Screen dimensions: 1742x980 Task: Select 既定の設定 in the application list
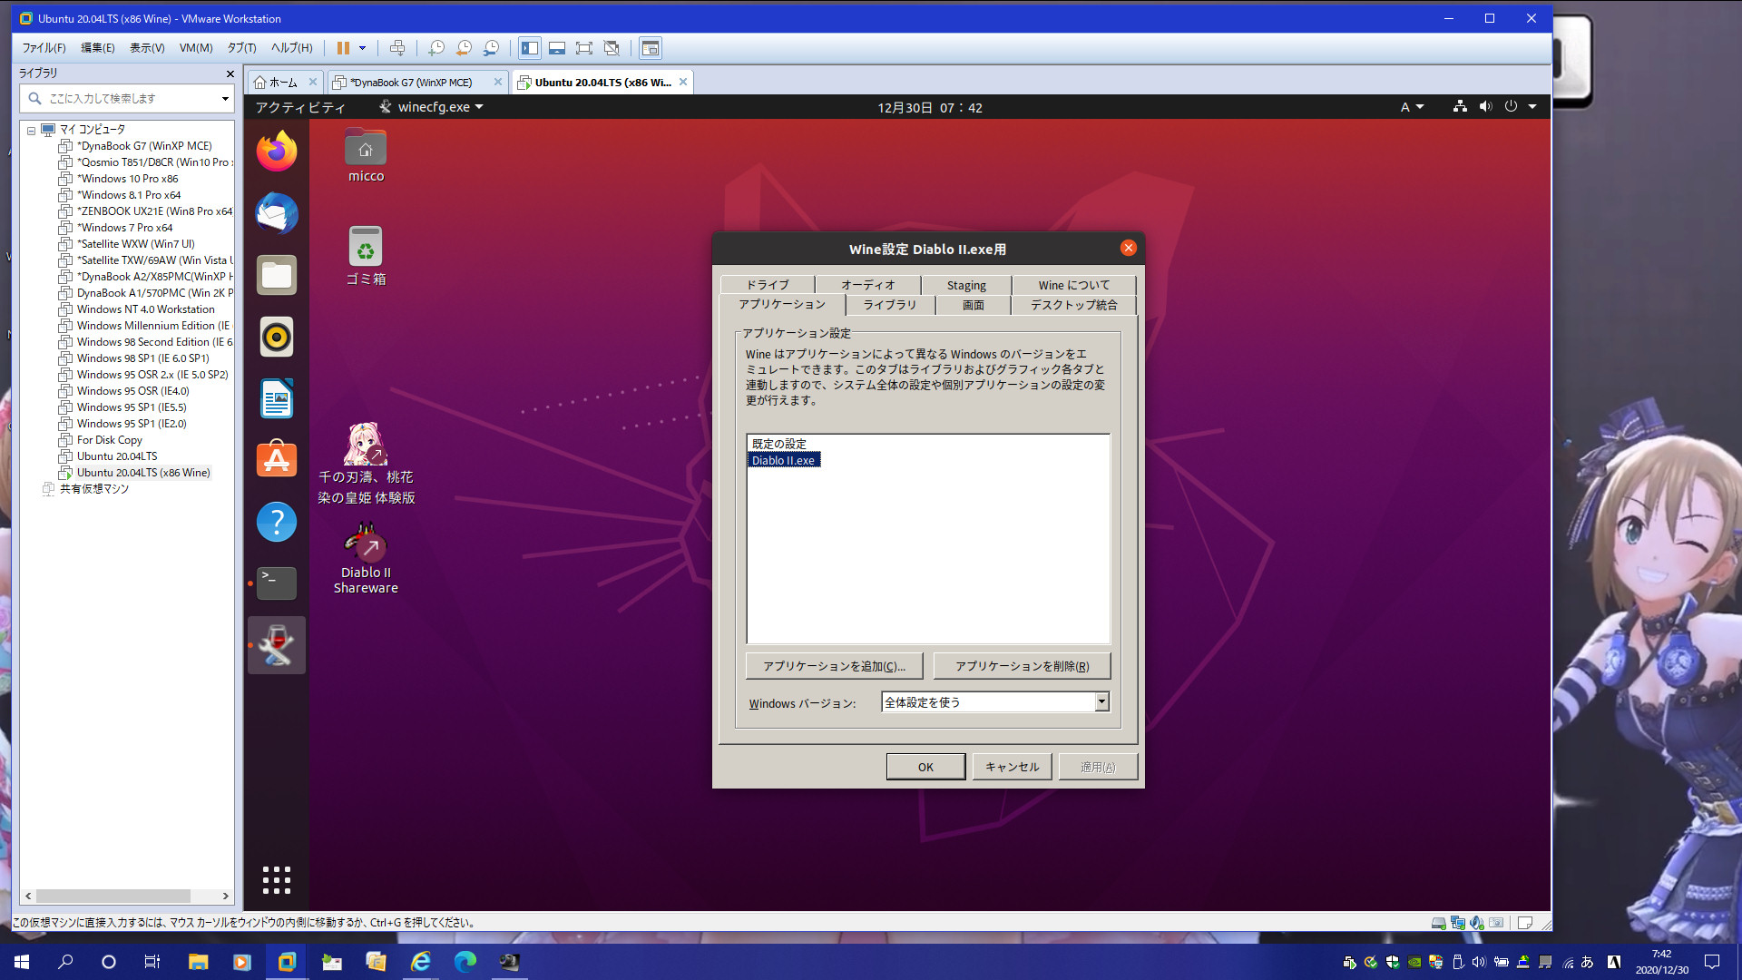(779, 444)
